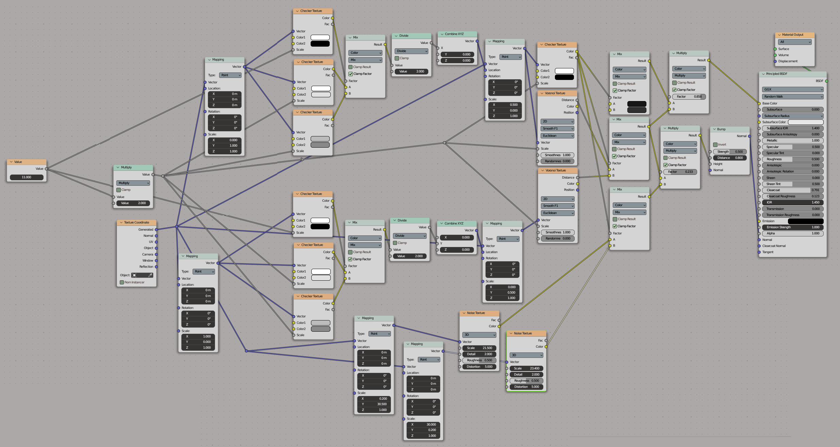
Task: Open the Random Walk subsurface method dropdown
Action: [792, 97]
